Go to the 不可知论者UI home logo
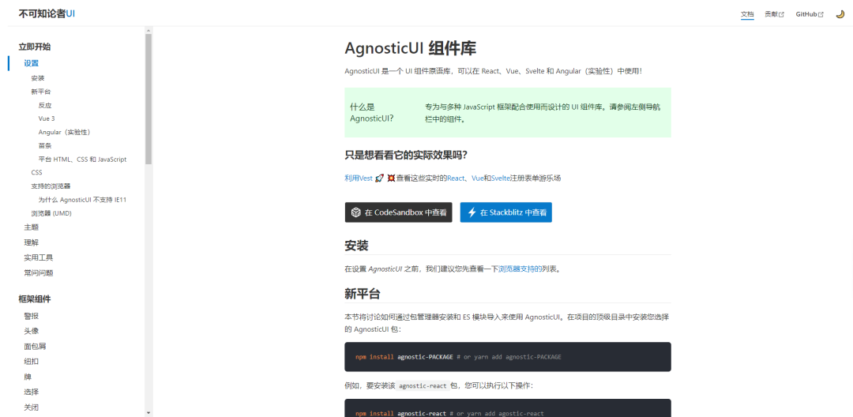 click(47, 13)
